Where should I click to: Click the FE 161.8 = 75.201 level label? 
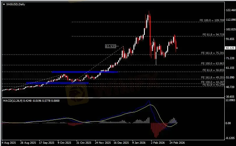[x=212, y=53]
